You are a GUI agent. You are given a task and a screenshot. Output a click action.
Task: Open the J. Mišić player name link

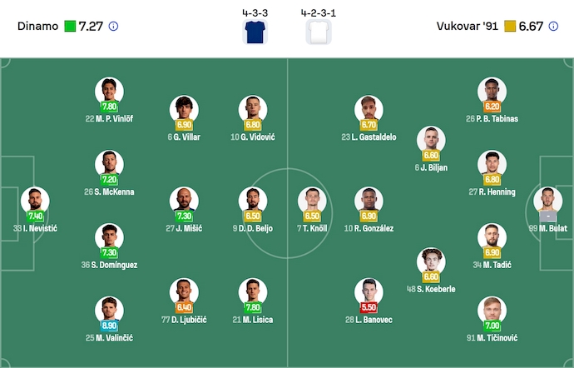pos(184,228)
